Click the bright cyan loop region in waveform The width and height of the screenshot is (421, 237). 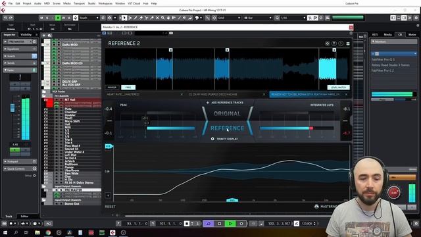[328, 68]
